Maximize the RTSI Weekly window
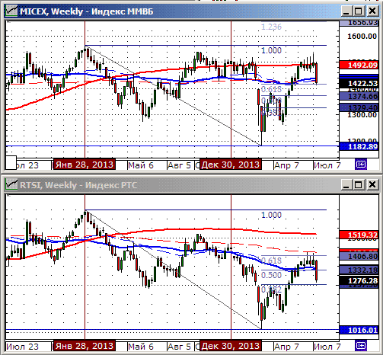 point(359,184)
